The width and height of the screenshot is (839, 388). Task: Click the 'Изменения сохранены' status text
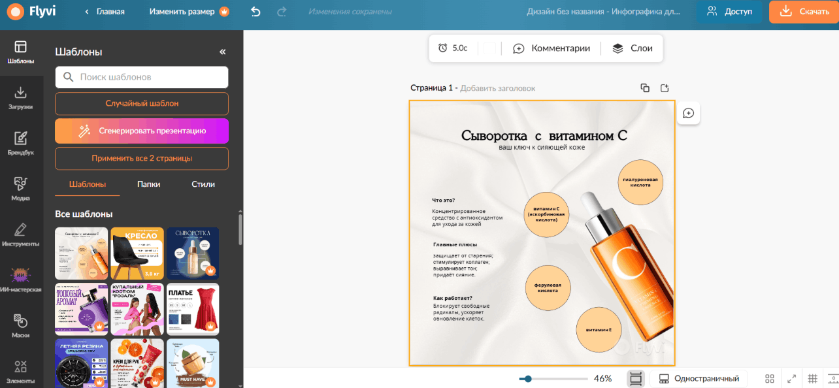pyautogui.click(x=350, y=12)
